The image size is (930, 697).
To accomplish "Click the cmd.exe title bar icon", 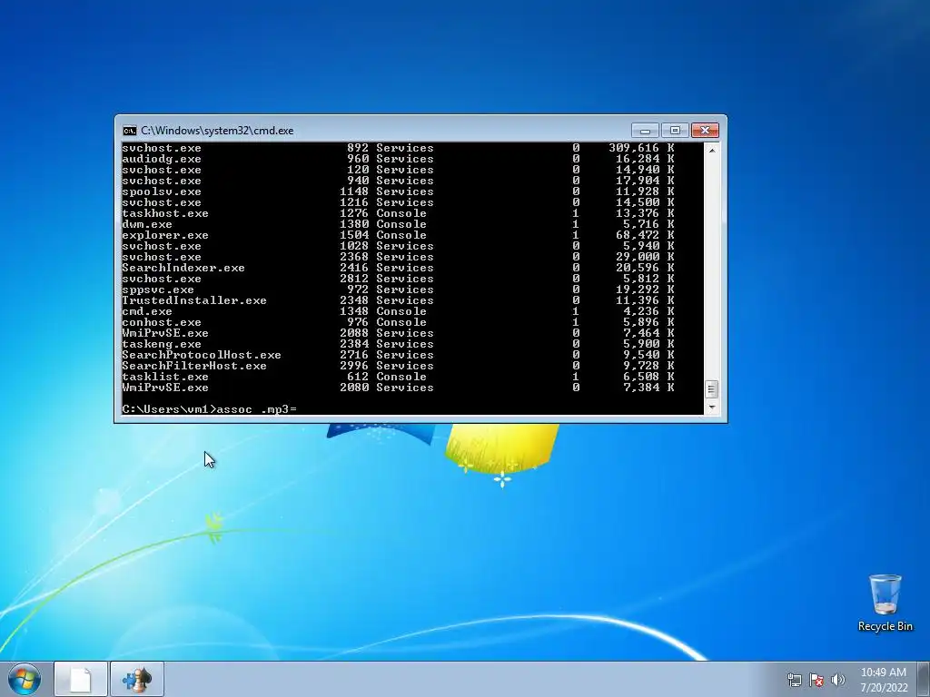I will click(x=129, y=131).
